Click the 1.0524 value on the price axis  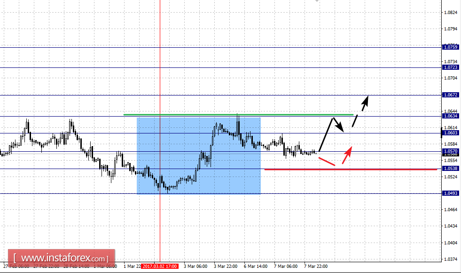point(451,177)
